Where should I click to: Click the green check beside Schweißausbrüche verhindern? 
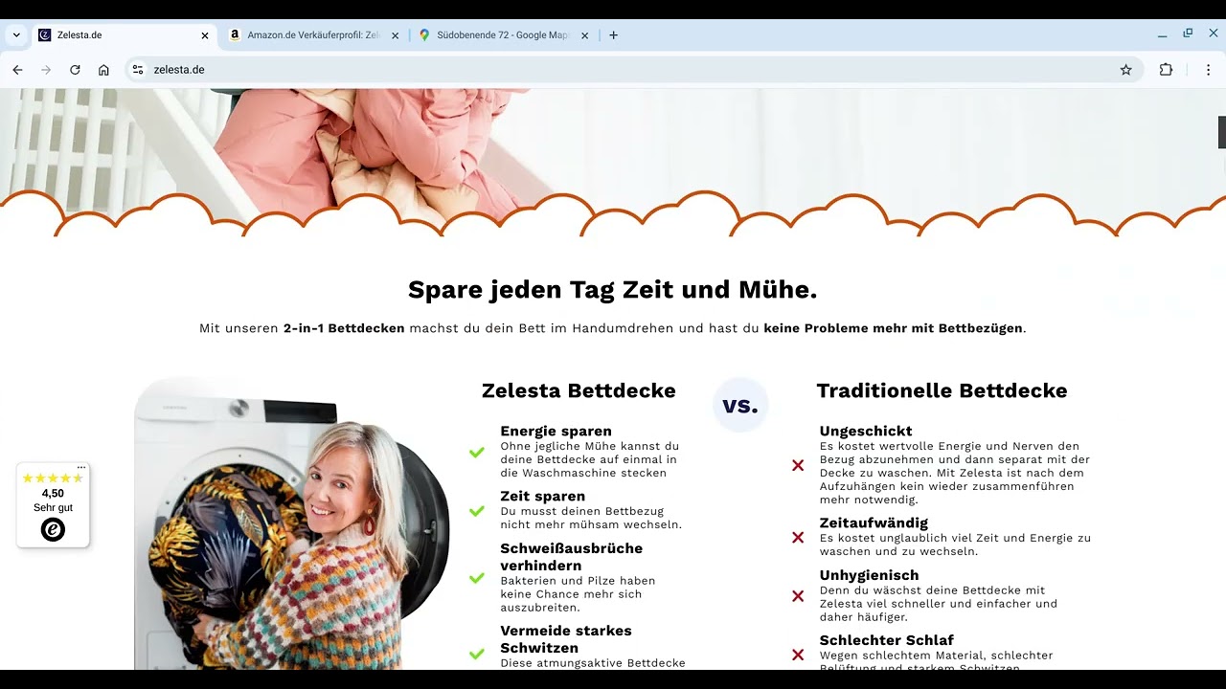476,578
